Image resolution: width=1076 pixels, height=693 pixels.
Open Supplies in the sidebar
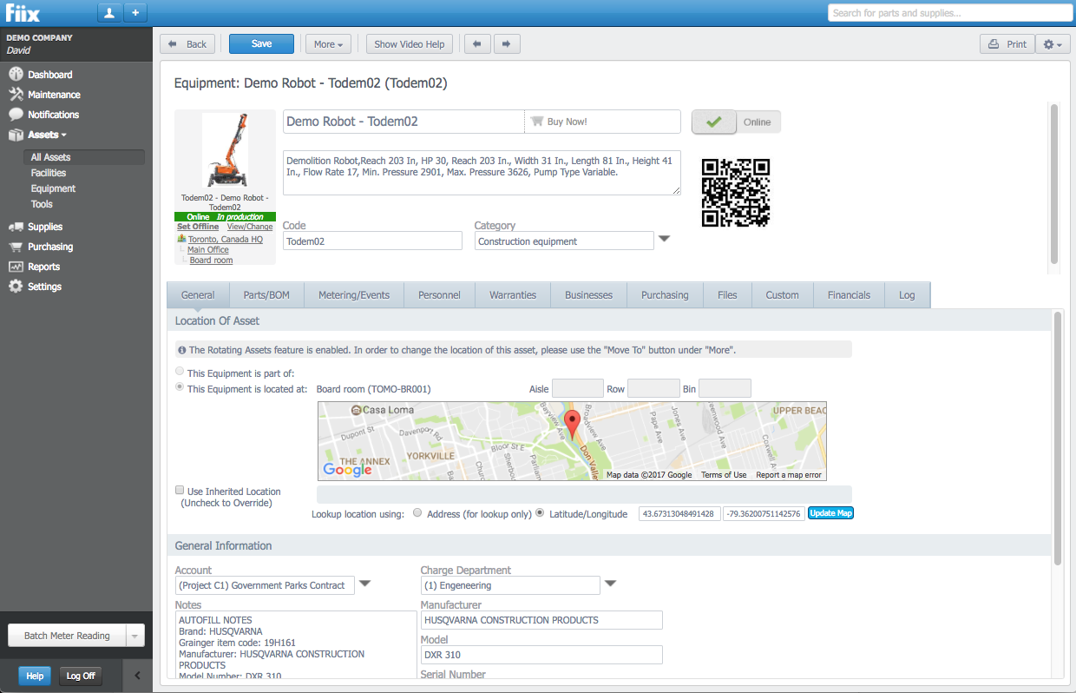45,227
